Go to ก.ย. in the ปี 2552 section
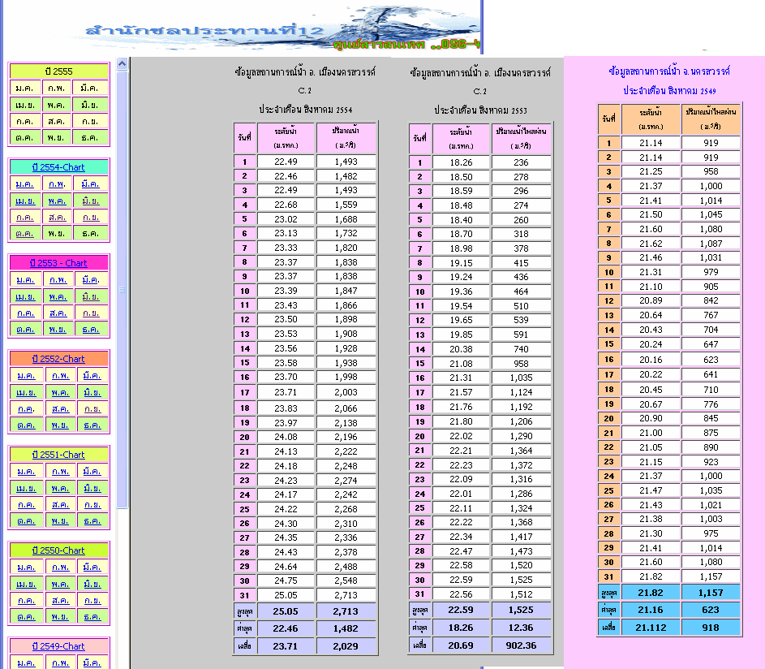The height and width of the screenshot is (669, 765). (x=92, y=408)
